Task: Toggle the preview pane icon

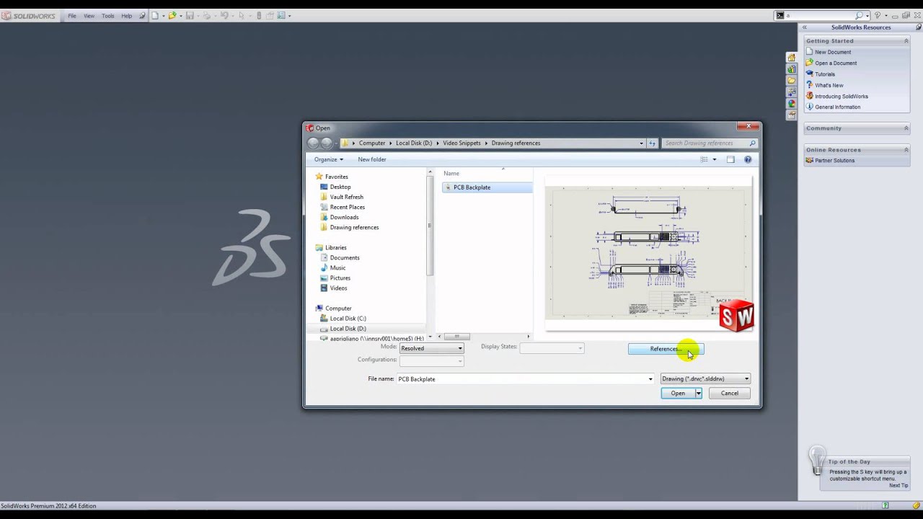Action: 730,159
